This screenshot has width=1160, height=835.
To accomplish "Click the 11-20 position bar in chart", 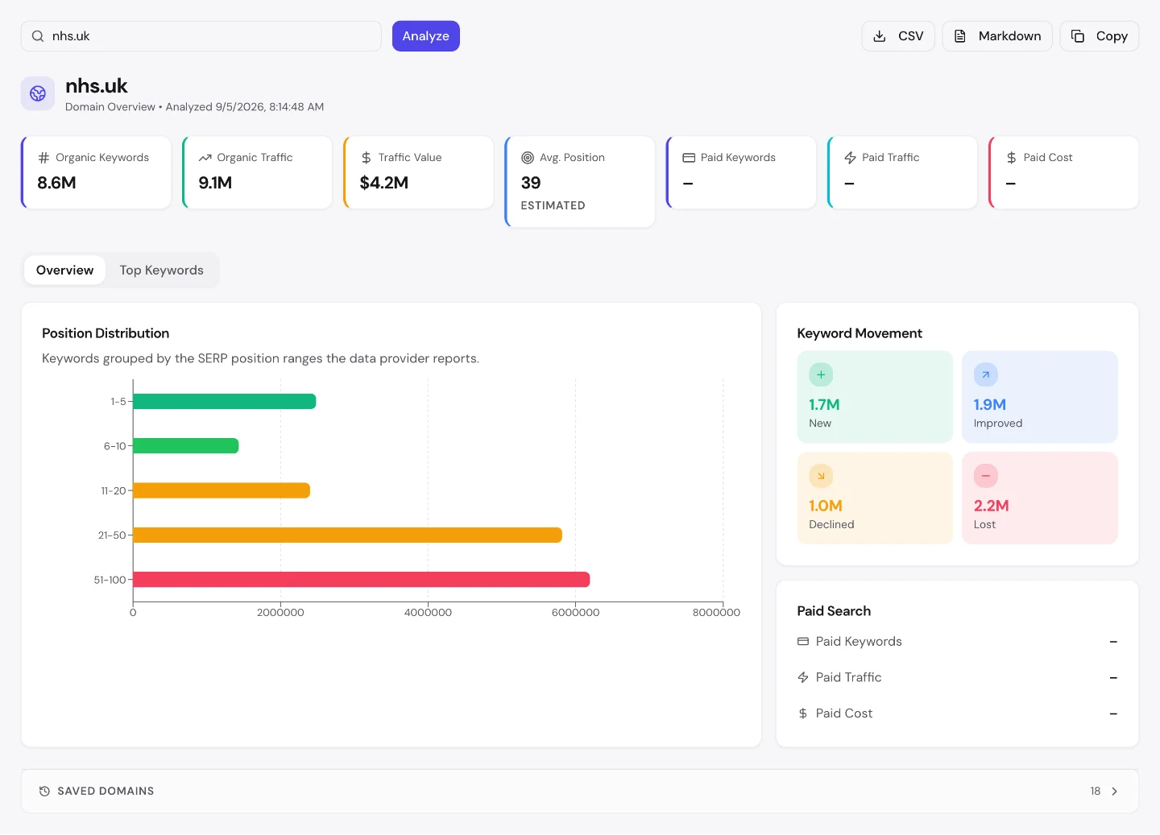I will pyautogui.click(x=222, y=490).
